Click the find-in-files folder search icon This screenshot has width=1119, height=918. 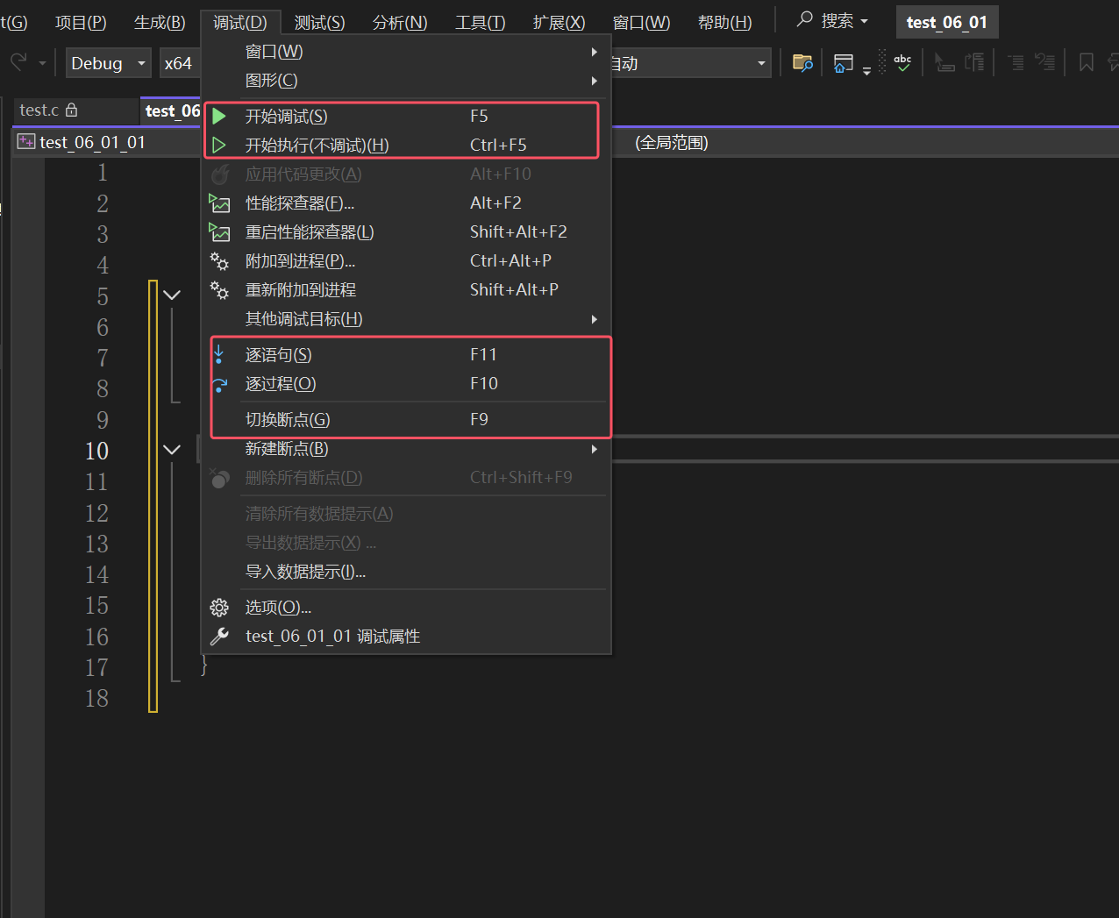pos(802,63)
